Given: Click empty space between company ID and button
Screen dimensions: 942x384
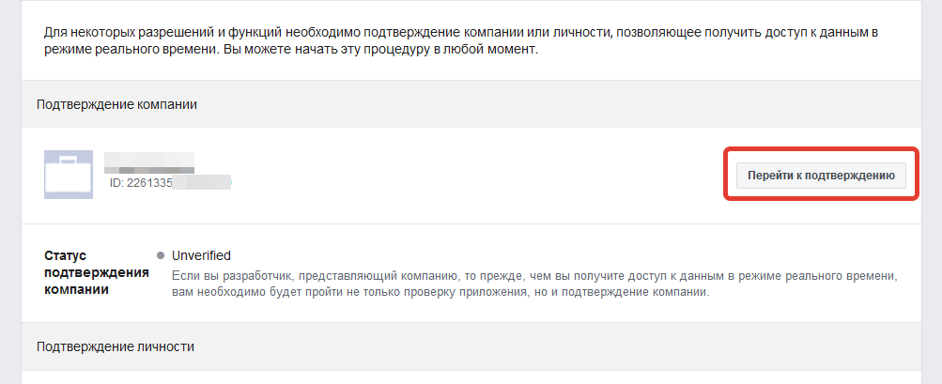Looking at the screenshot, I should [x=474, y=176].
